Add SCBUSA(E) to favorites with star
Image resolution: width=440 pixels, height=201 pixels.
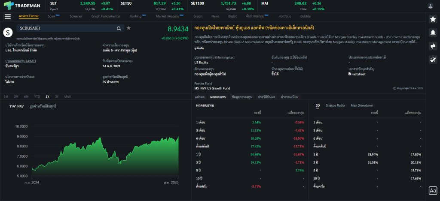tap(128, 28)
